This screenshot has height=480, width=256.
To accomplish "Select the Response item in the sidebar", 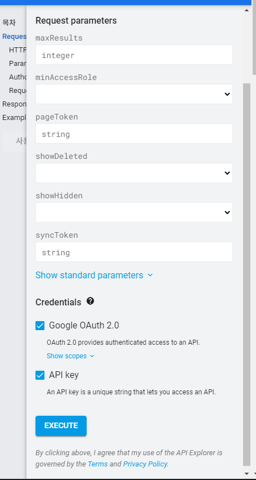I will [14, 104].
